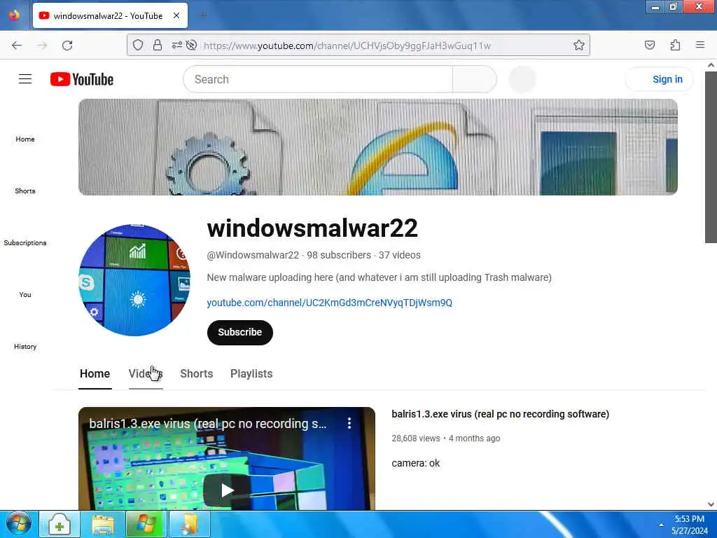Open a new browser tab
Viewport: 717px width, 538px height.
click(204, 15)
